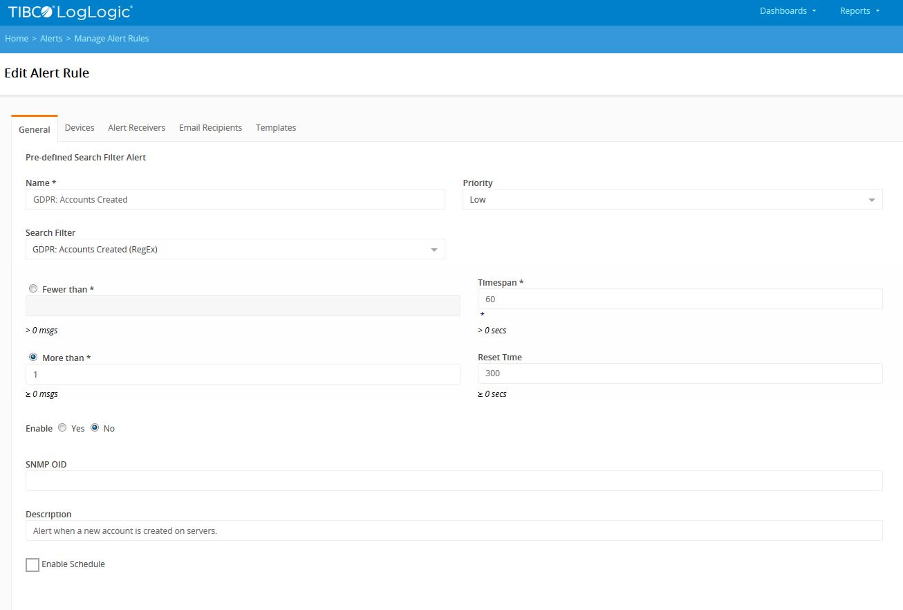The height and width of the screenshot is (610, 903).
Task: Click the Fewer than value field
Action: 243,306
